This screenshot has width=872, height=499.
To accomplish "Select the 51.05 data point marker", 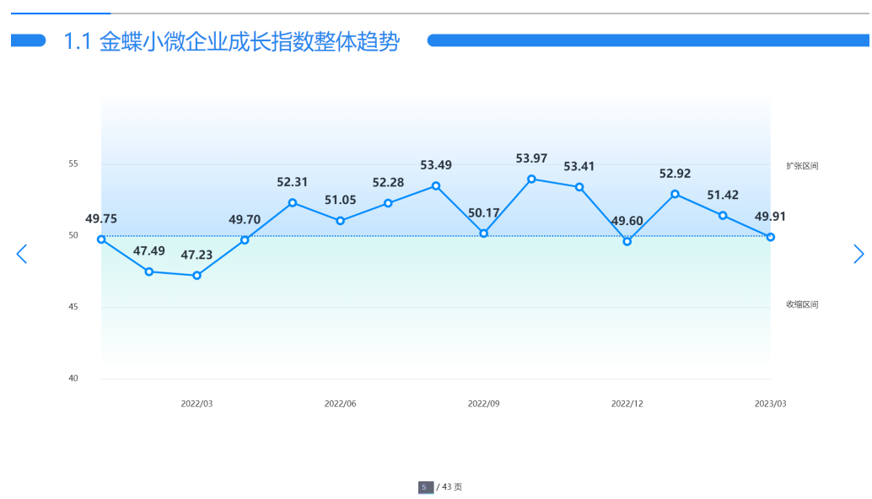I will [341, 221].
